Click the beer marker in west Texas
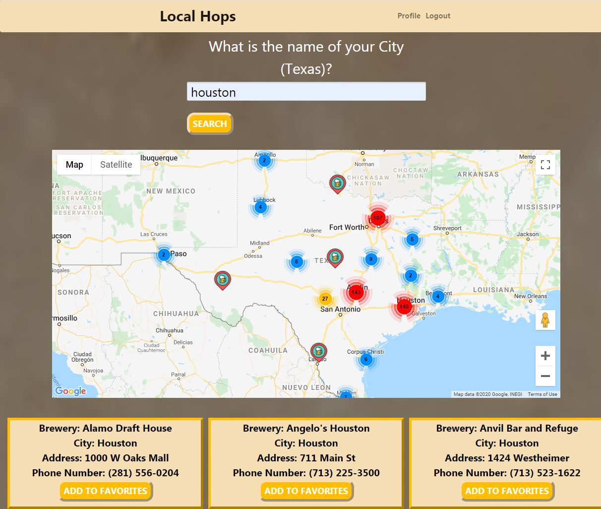 pyautogui.click(x=223, y=280)
